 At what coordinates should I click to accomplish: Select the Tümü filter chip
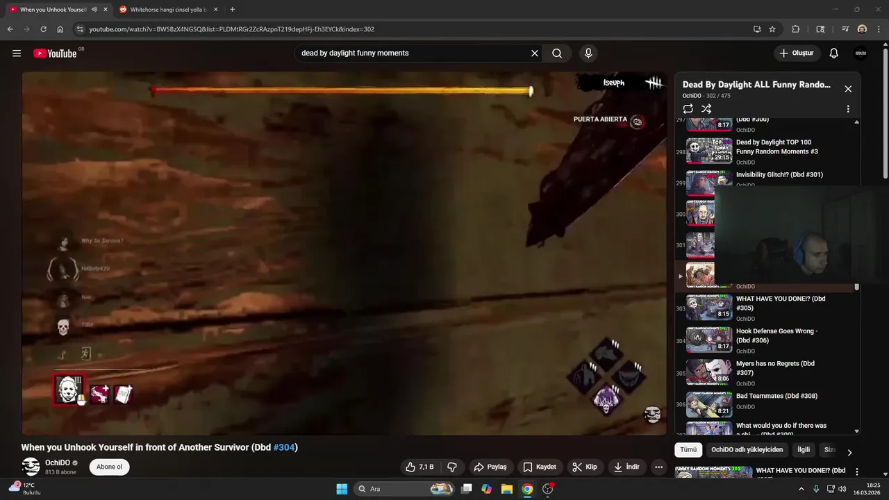point(688,450)
